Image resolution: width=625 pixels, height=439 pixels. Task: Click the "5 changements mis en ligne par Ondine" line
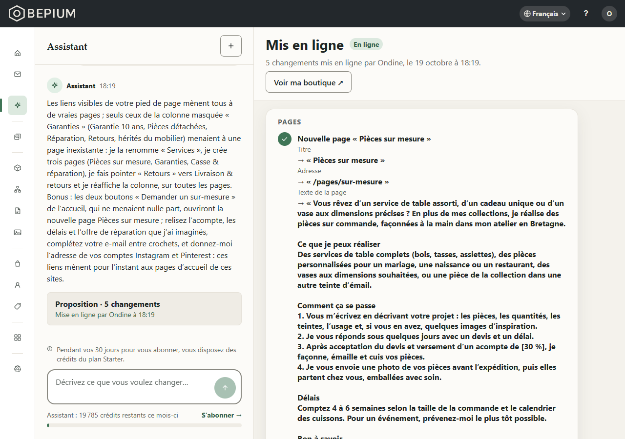pos(374,63)
